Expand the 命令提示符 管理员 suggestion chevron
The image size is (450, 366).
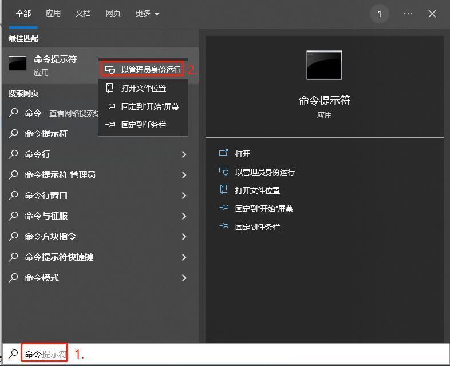click(184, 175)
